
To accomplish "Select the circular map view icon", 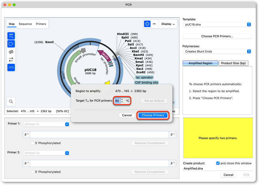I will click(x=147, y=24).
